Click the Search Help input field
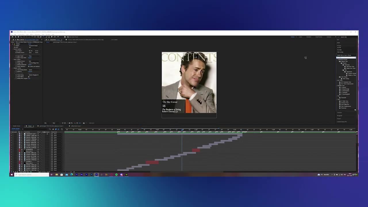The width and height of the screenshot is (368, 207). point(347,37)
